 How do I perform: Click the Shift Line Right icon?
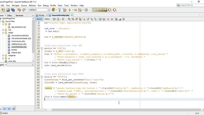(x=104, y=19)
